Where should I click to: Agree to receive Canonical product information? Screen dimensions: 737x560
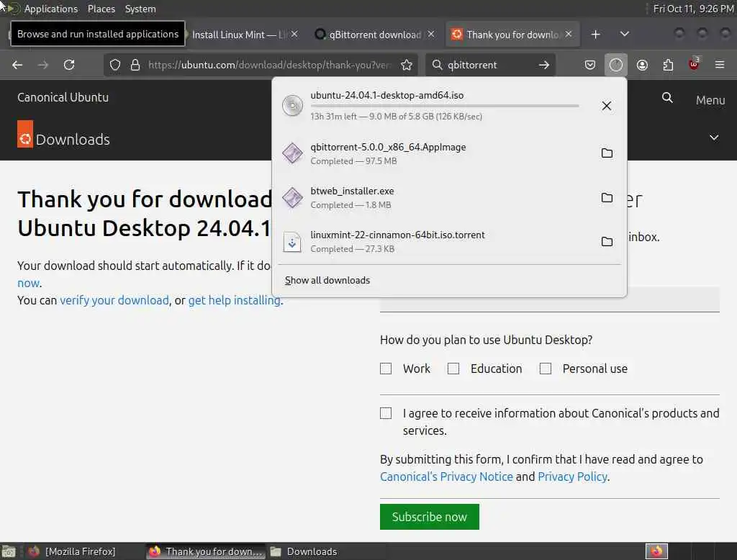click(x=386, y=413)
